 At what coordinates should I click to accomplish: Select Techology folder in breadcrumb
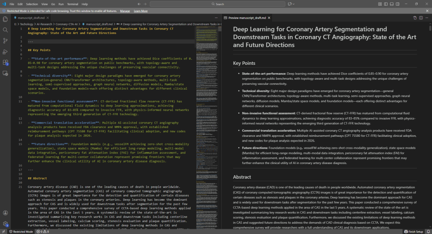coord(26,24)
